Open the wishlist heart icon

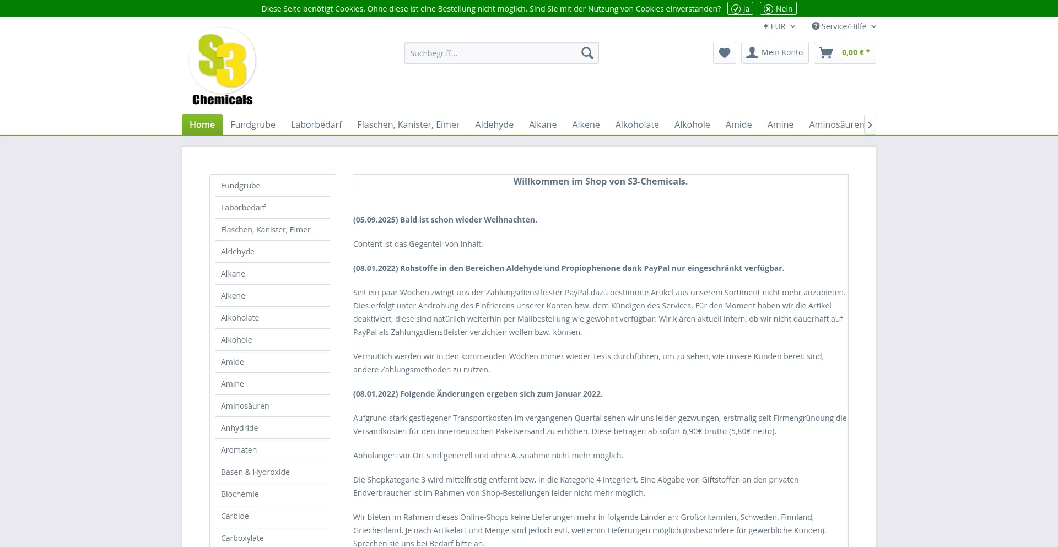(x=724, y=53)
